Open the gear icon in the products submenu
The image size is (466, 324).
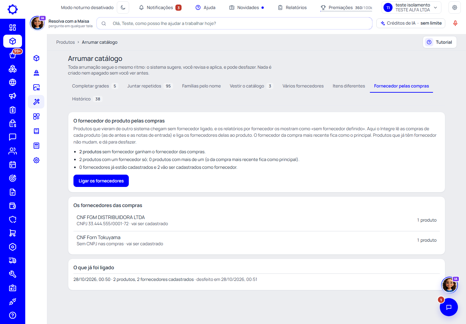[36, 160]
